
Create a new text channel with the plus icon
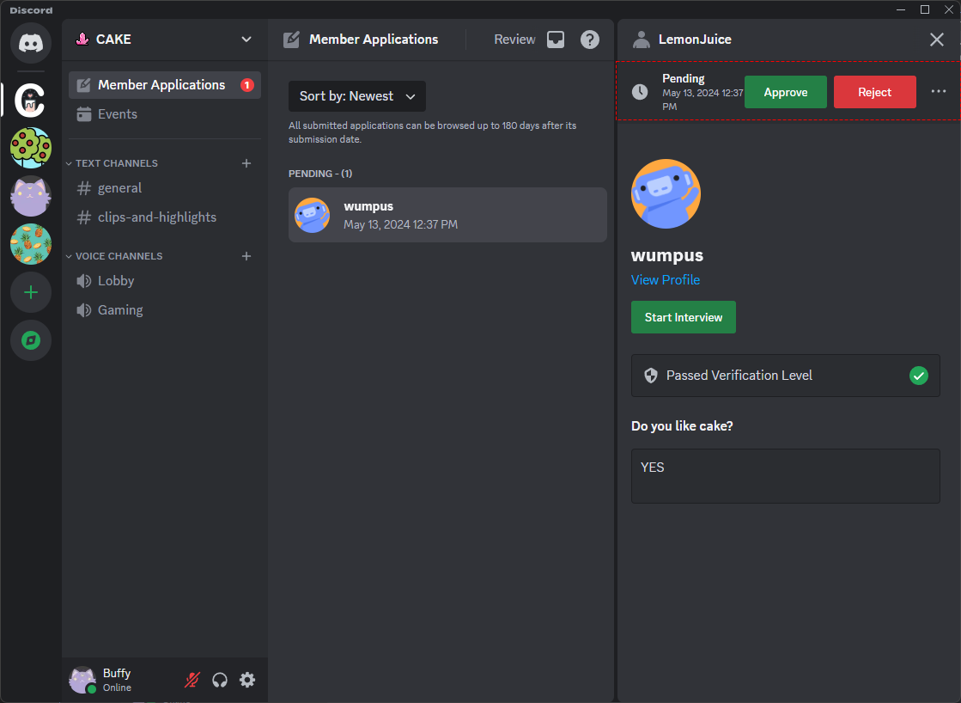point(246,162)
